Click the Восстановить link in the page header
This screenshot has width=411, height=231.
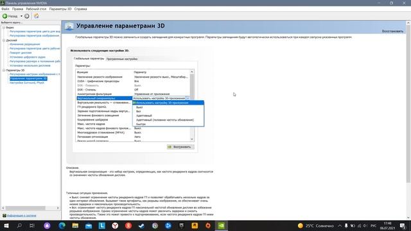(392, 31)
